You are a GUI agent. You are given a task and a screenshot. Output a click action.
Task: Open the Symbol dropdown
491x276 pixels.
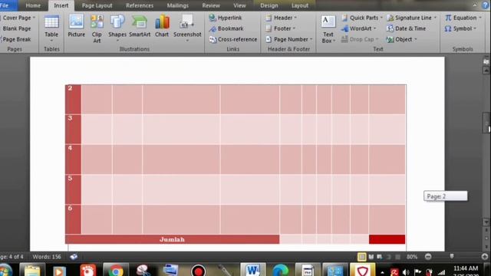click(x=460, y=28)
